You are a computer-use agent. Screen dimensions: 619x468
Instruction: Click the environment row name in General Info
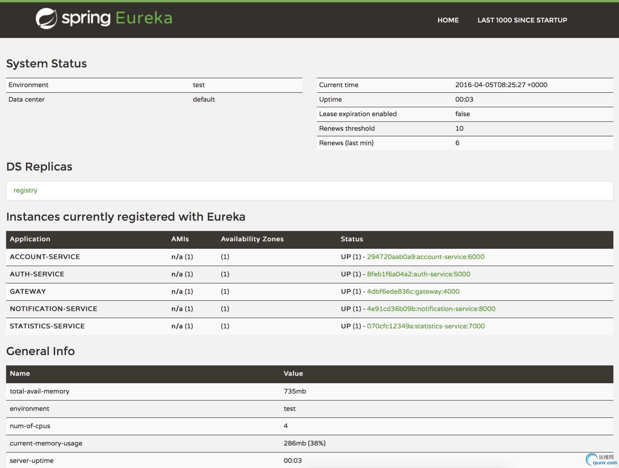[x=30, y=409]
